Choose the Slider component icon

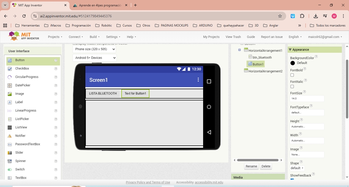(10, 153)
